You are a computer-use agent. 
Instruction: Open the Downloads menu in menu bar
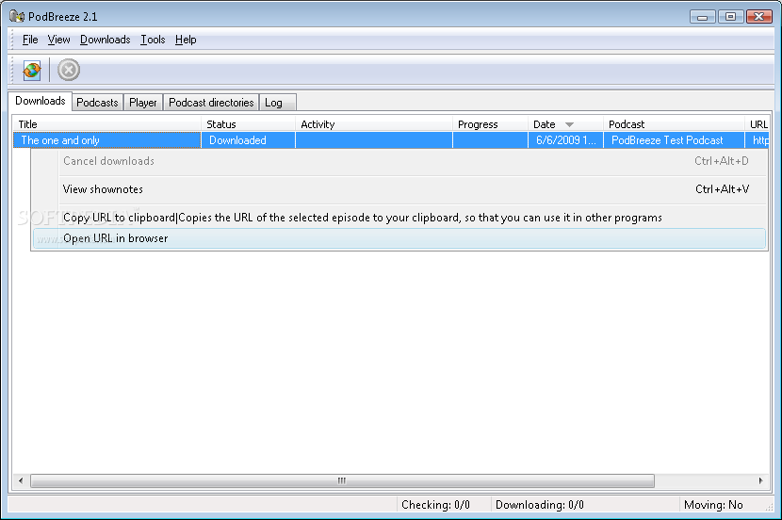(105, 40)
